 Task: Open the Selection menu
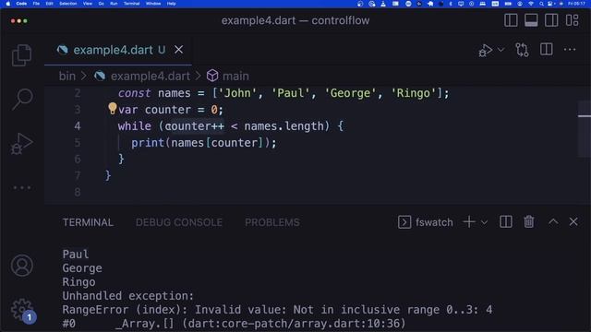tap(67, 4)
